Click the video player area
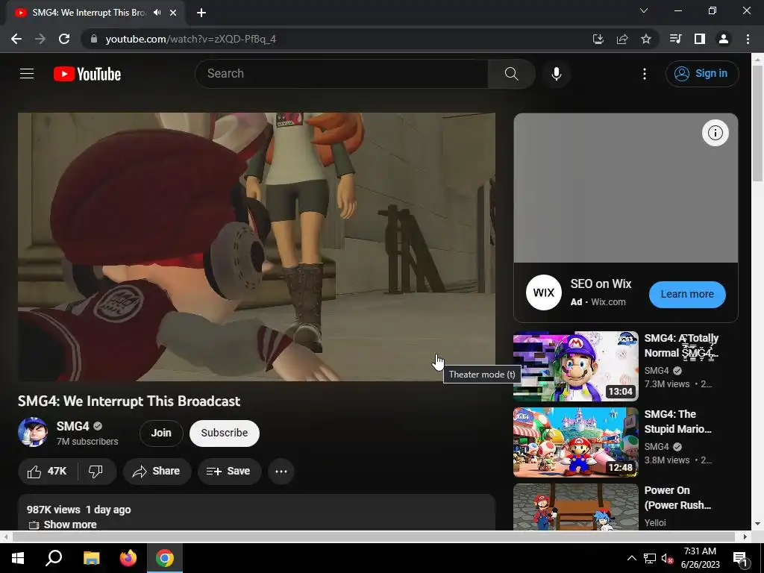This screenshot has width=764, height=573. 257,246
